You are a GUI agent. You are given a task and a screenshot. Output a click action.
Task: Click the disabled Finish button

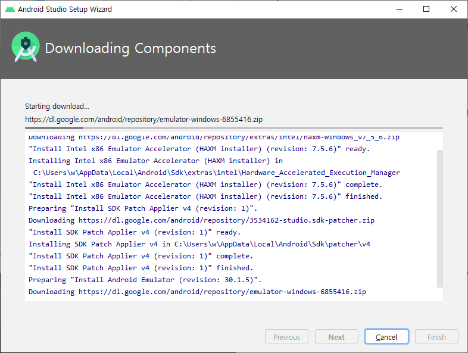click(436, 337)
